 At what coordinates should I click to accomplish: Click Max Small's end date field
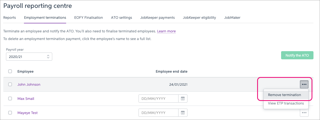pyautogui.click(x=158, y=99)
